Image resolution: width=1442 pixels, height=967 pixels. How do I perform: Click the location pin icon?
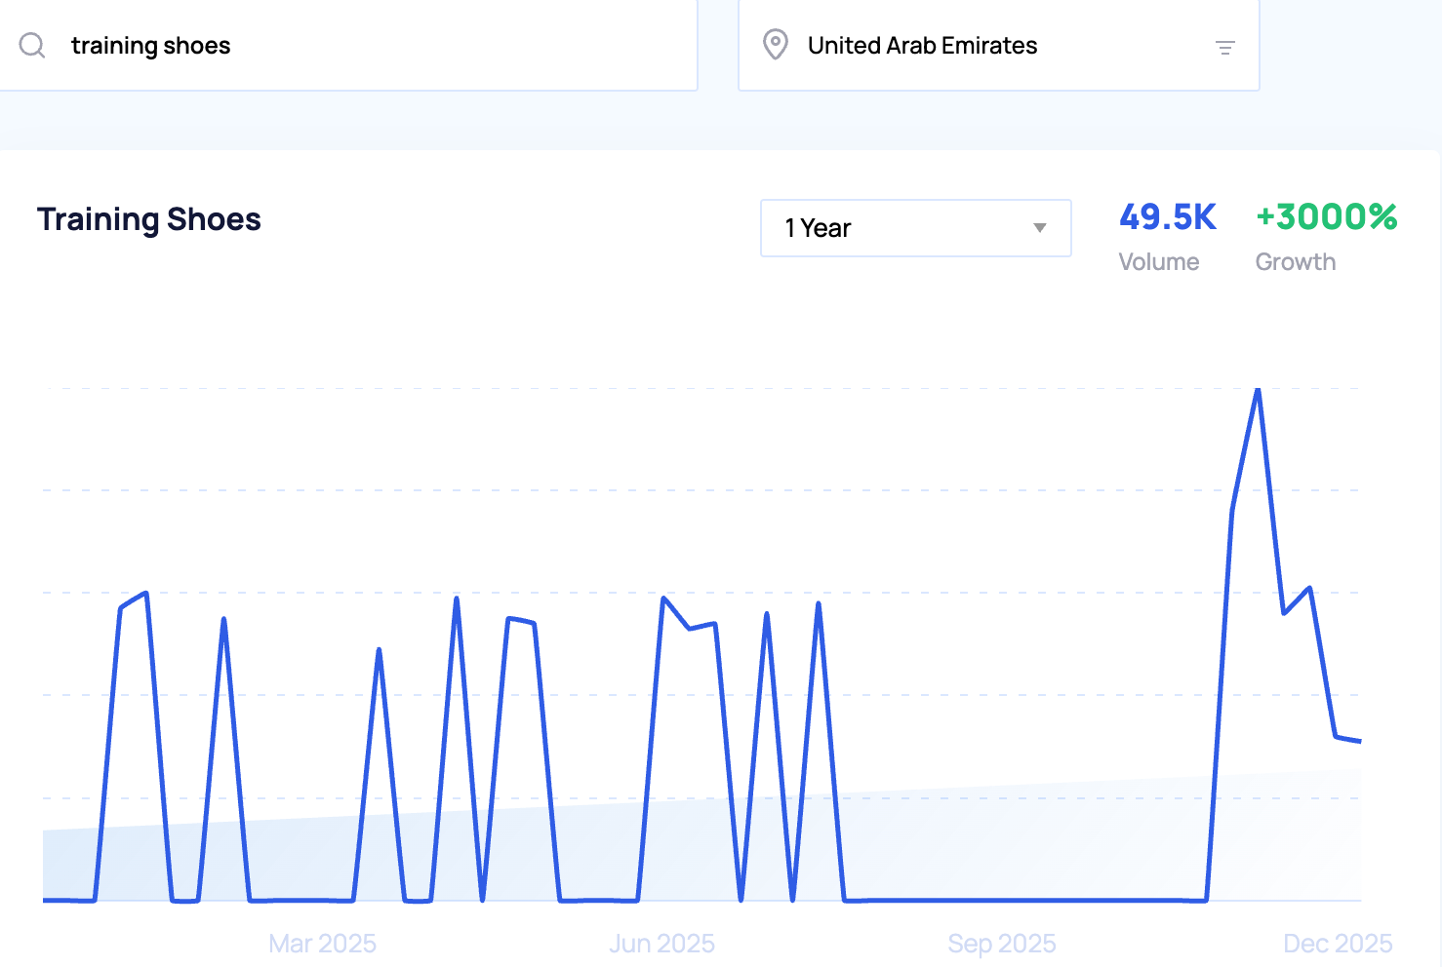click(x=775, y=45)
